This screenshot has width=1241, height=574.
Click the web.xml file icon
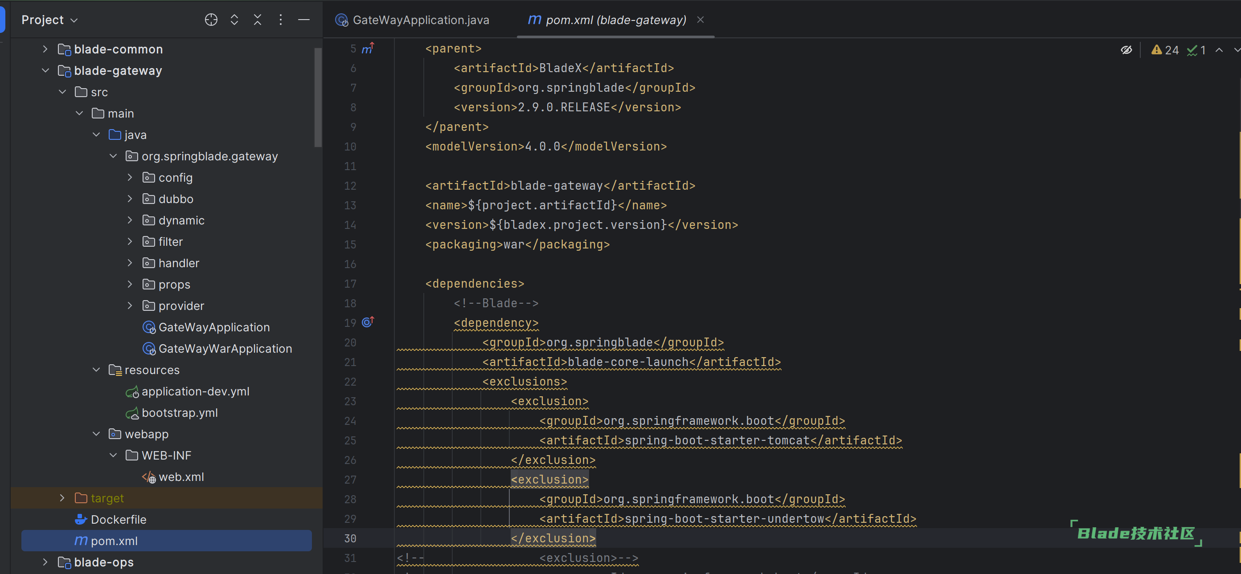point(149,477)
